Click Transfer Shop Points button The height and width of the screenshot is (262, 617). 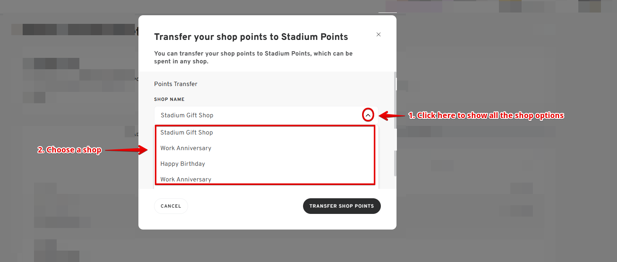tap(341, 206)
